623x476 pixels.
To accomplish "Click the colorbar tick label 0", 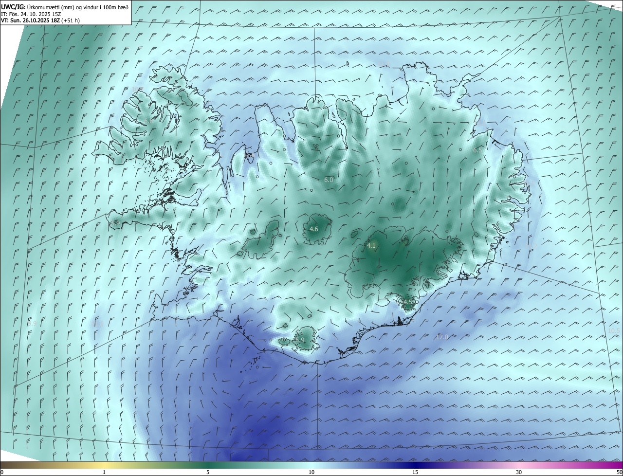I will [x=2, y=472].
